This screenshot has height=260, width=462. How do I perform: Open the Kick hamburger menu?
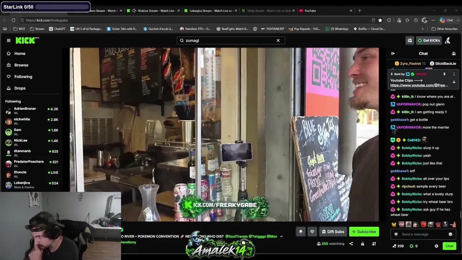coord(9,40)
